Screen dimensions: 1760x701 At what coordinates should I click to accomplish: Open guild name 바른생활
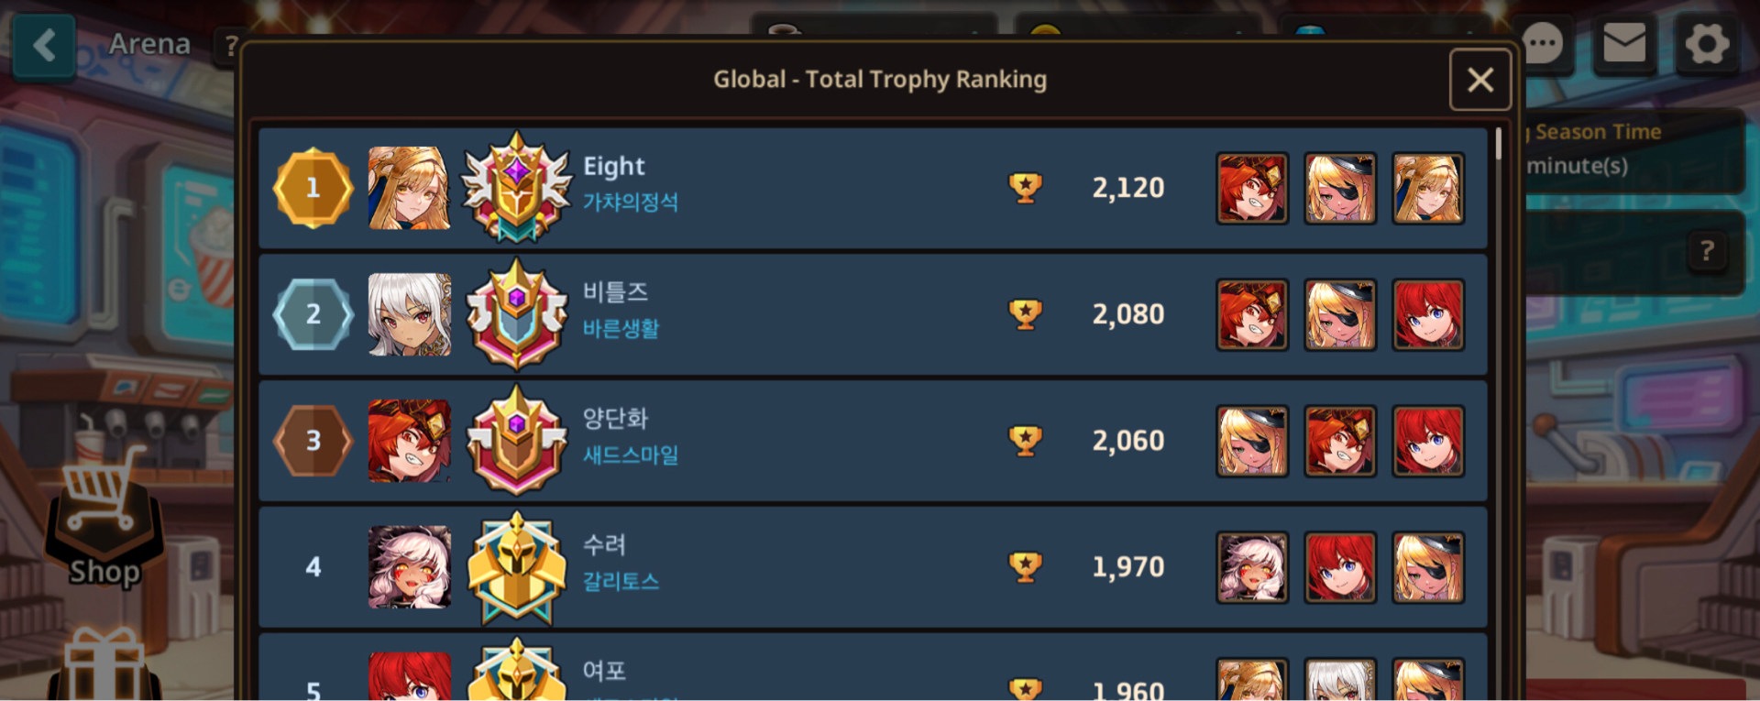pyautogui.click(x=621, y=329)
